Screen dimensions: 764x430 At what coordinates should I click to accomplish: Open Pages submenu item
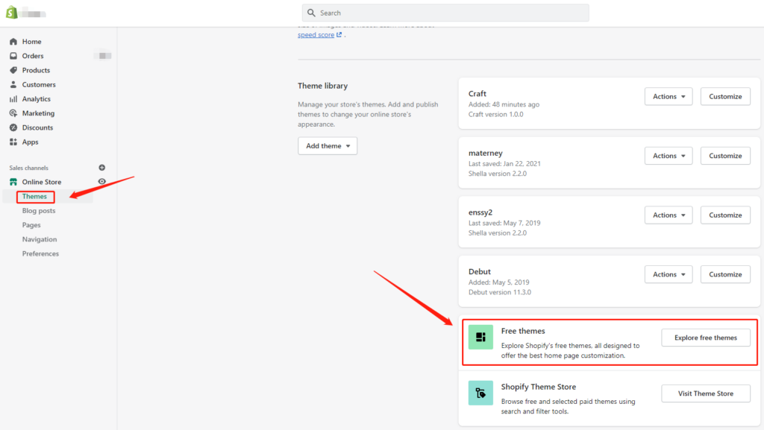point(31,225)
